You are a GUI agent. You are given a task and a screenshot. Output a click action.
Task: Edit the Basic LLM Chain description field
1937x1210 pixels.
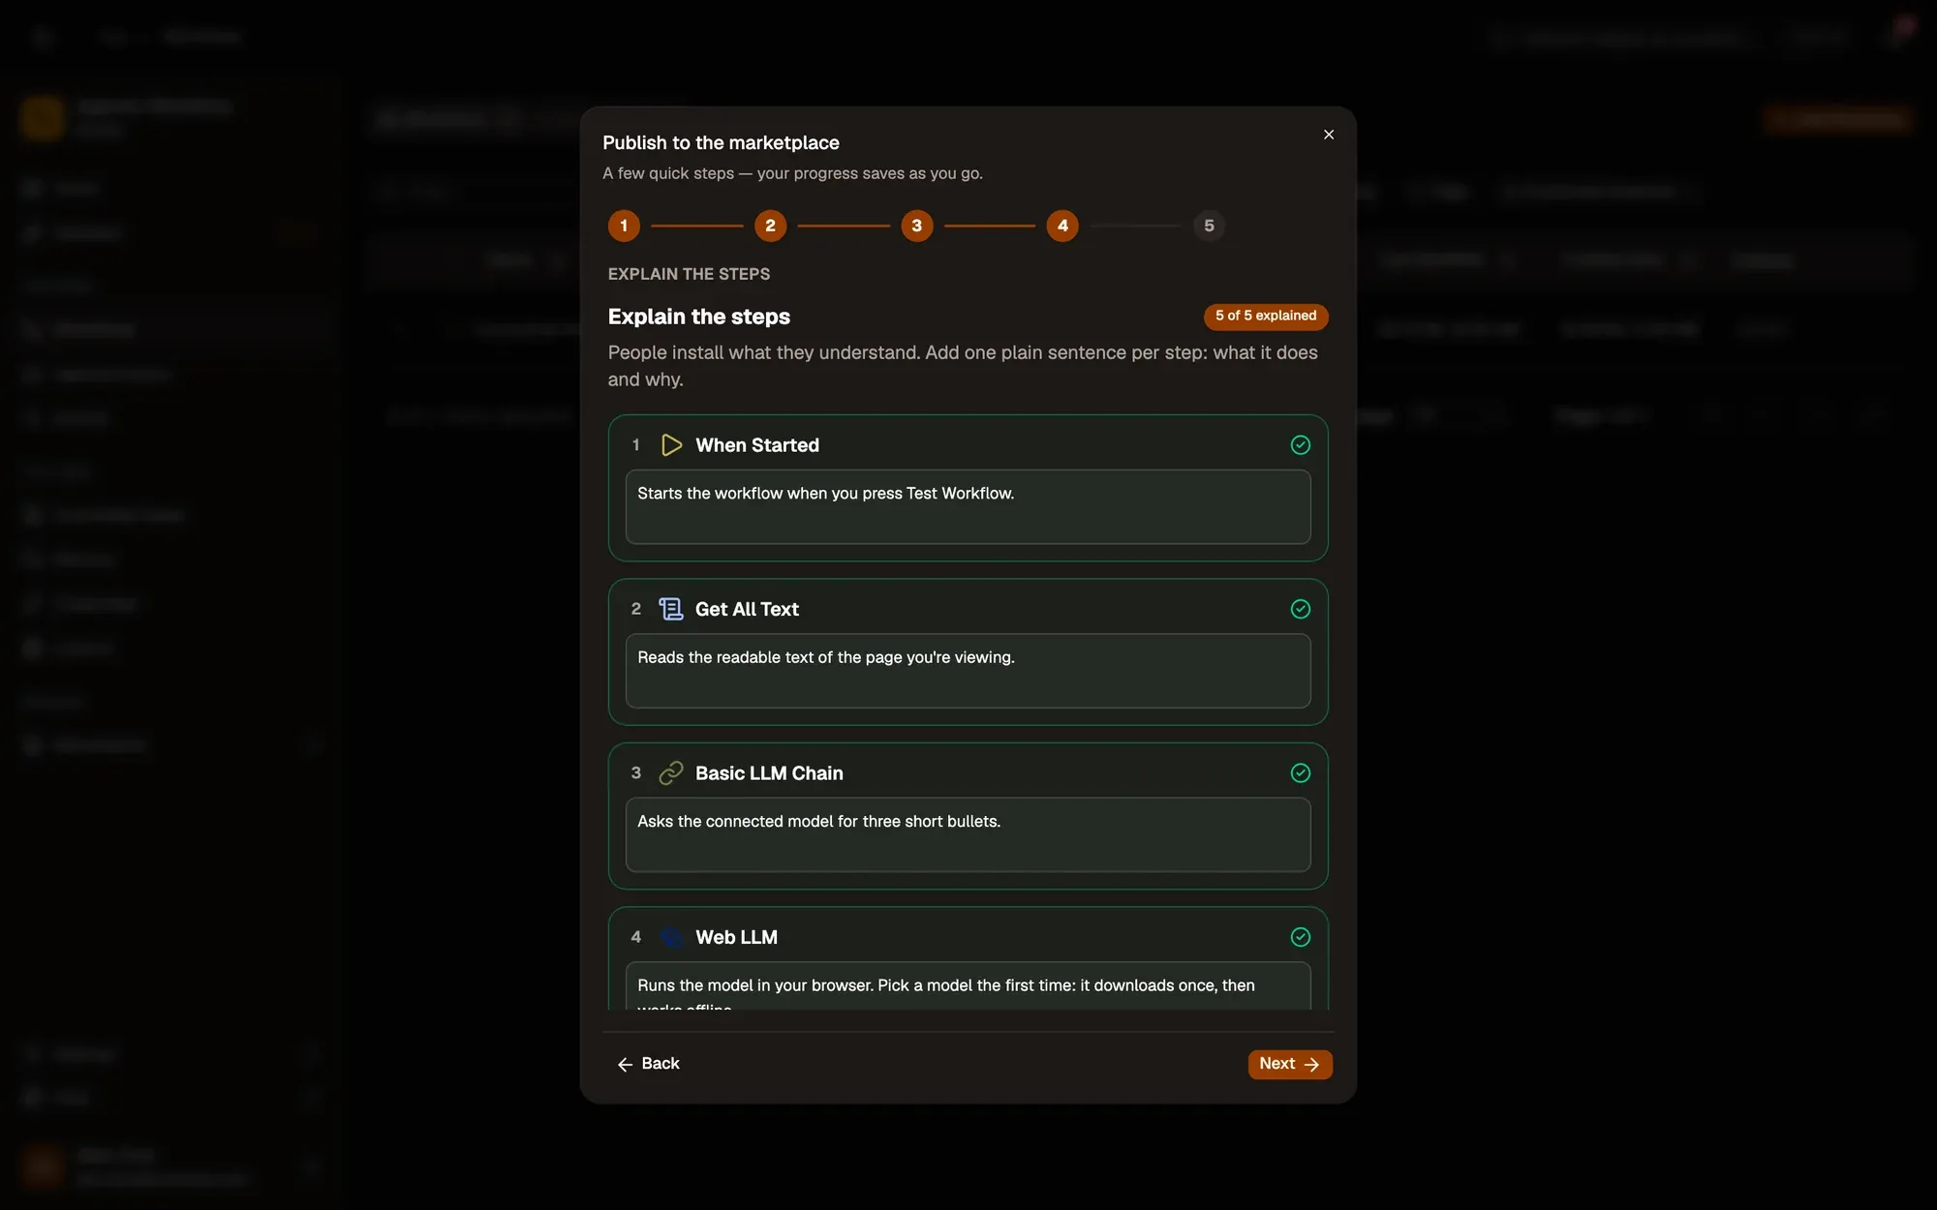point(968,834)
